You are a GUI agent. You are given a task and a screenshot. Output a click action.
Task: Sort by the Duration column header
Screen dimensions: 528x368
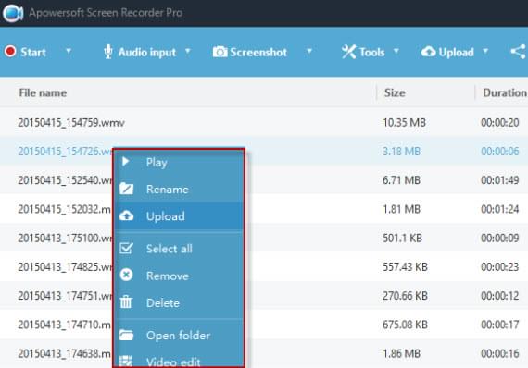tap(505, 92)
